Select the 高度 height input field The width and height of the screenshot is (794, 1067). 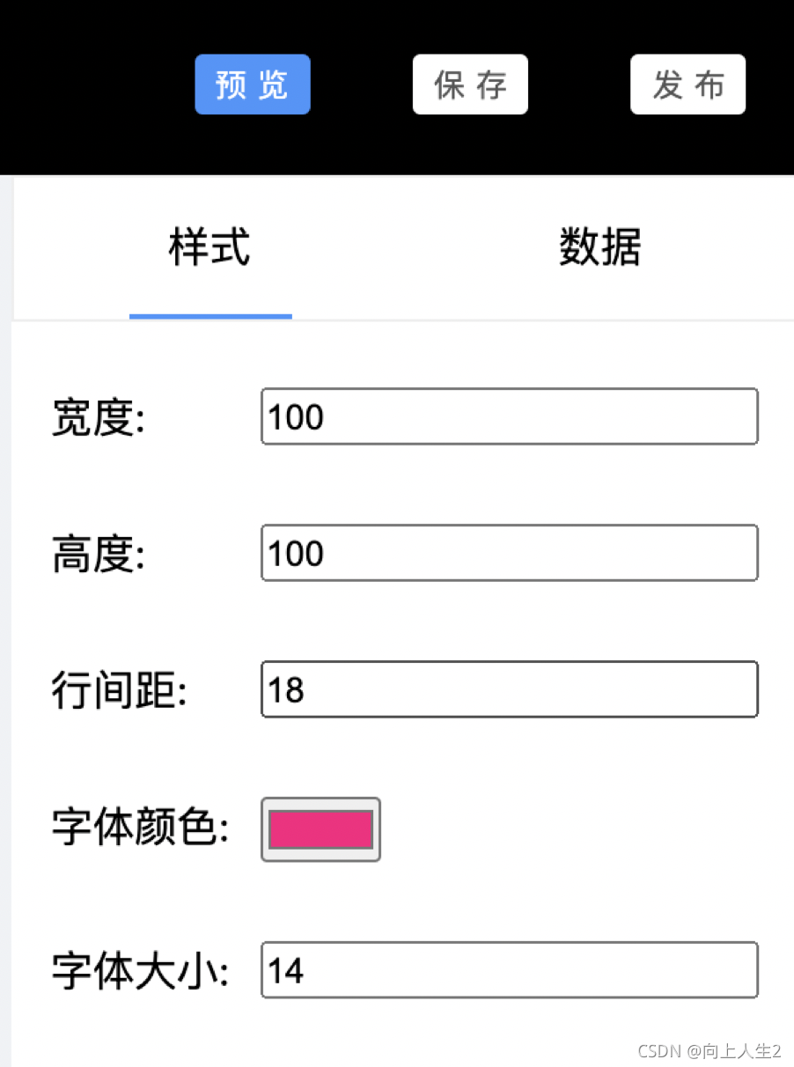click(x=509, y=552)
